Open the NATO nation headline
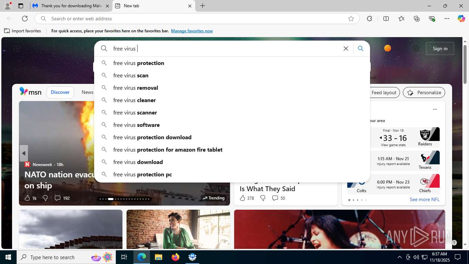 pos(60,180)
